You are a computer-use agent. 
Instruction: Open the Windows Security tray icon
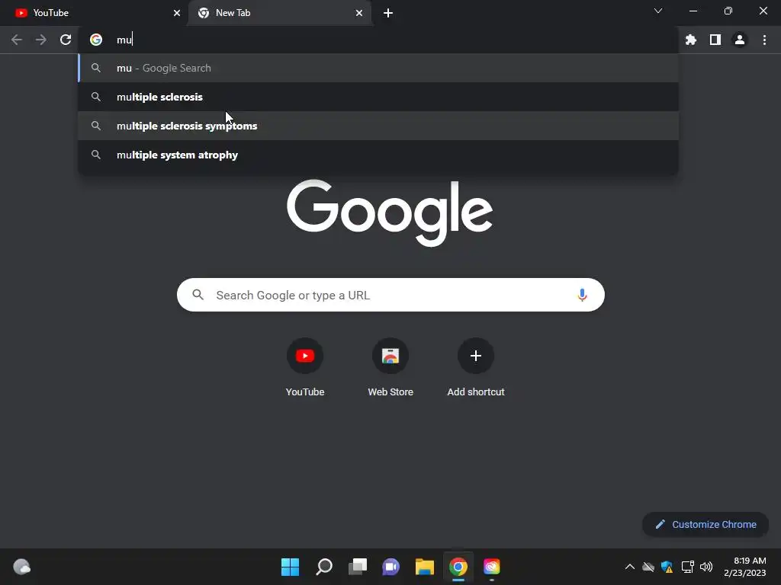click(667, 567)
